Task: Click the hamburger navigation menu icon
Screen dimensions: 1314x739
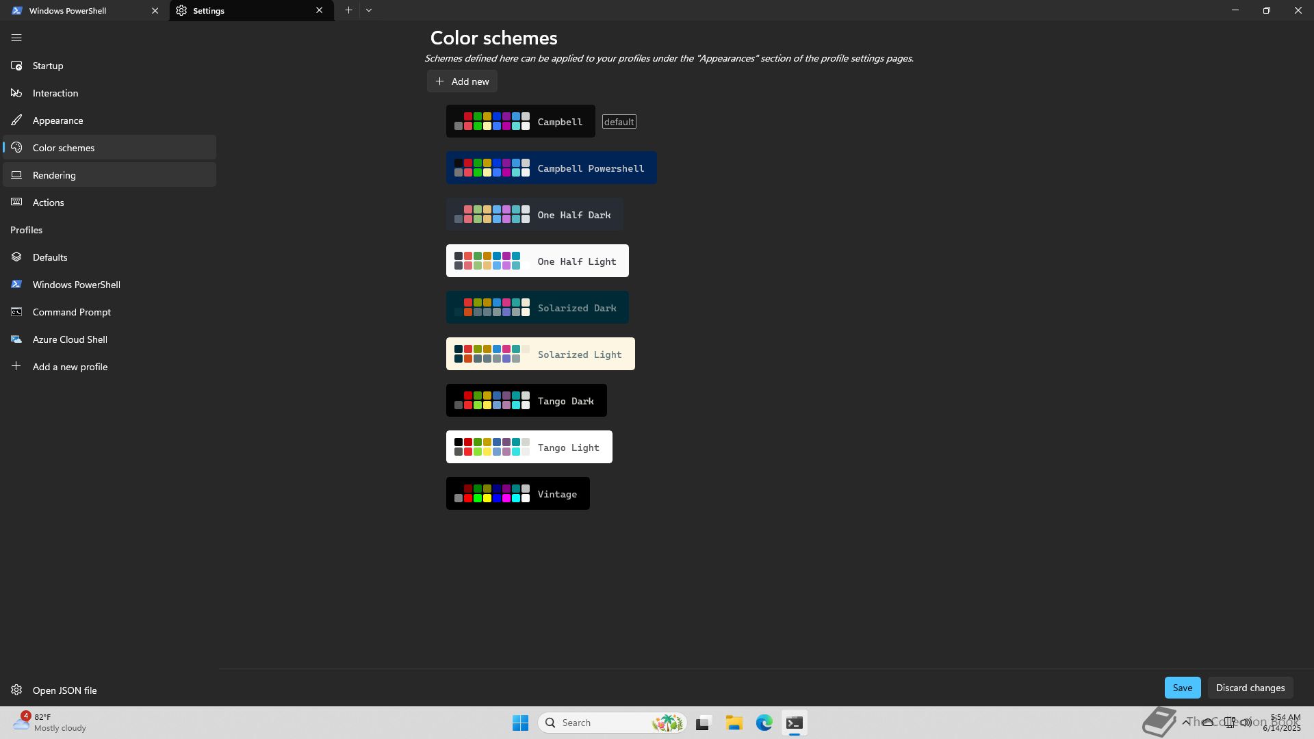Action: pos(16,38)
